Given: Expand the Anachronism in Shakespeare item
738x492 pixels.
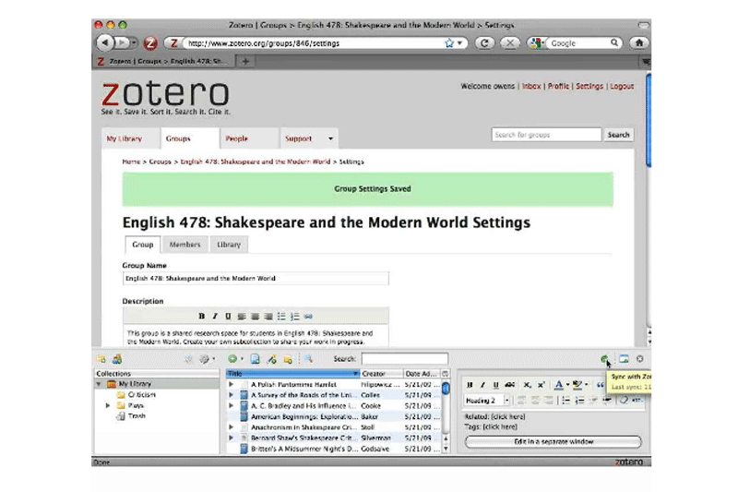Looking at the screenshot, I should point(232,427).
